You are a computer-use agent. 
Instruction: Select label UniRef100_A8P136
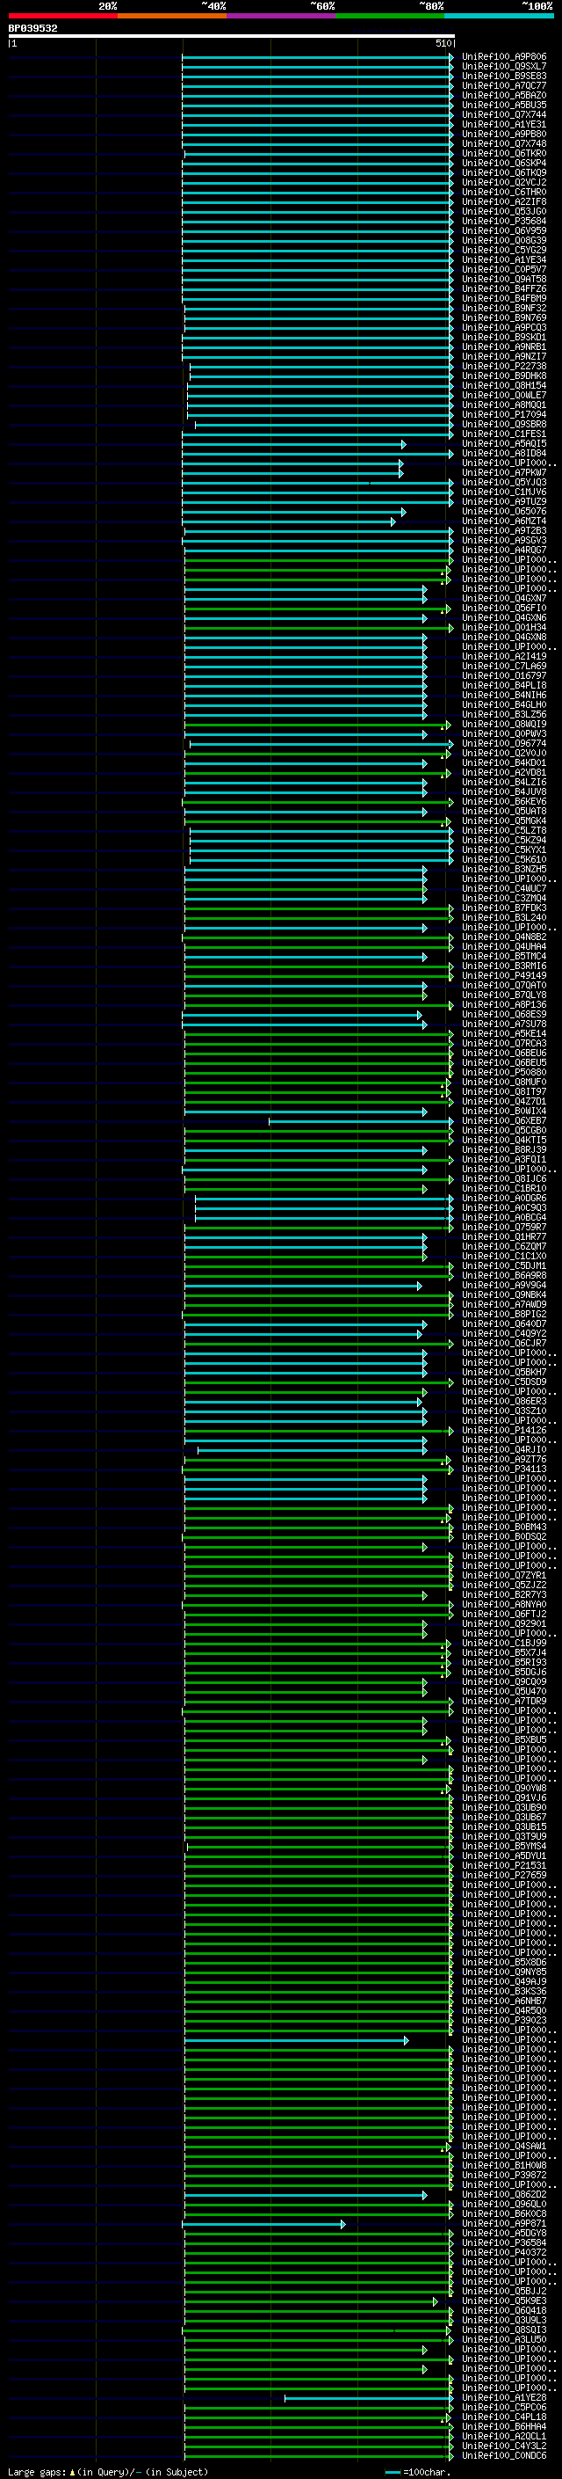point(504,1004)
